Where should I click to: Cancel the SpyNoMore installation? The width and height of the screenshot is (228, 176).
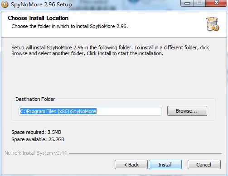(x=204, y=165)
